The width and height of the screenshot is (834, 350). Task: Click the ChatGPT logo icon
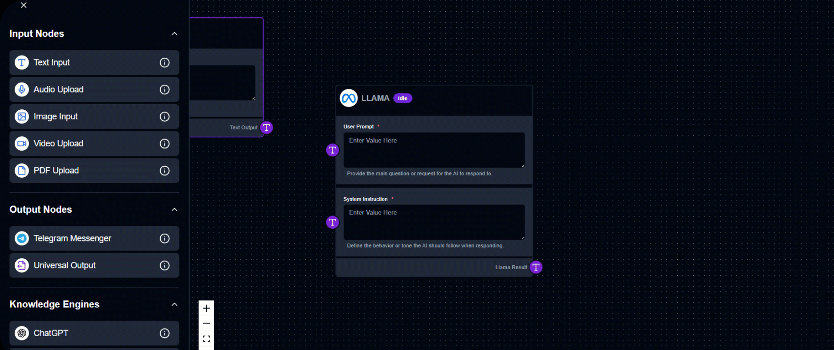(22, 333)
